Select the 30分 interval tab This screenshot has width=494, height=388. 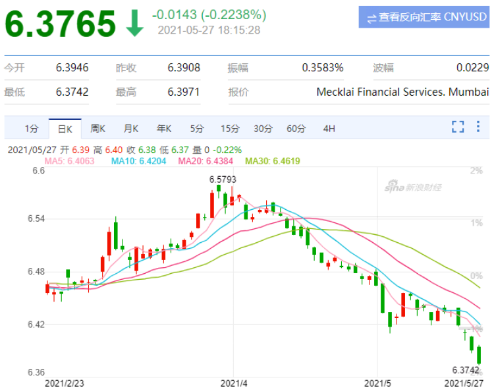pyautogui.click(x=263, y=129)
